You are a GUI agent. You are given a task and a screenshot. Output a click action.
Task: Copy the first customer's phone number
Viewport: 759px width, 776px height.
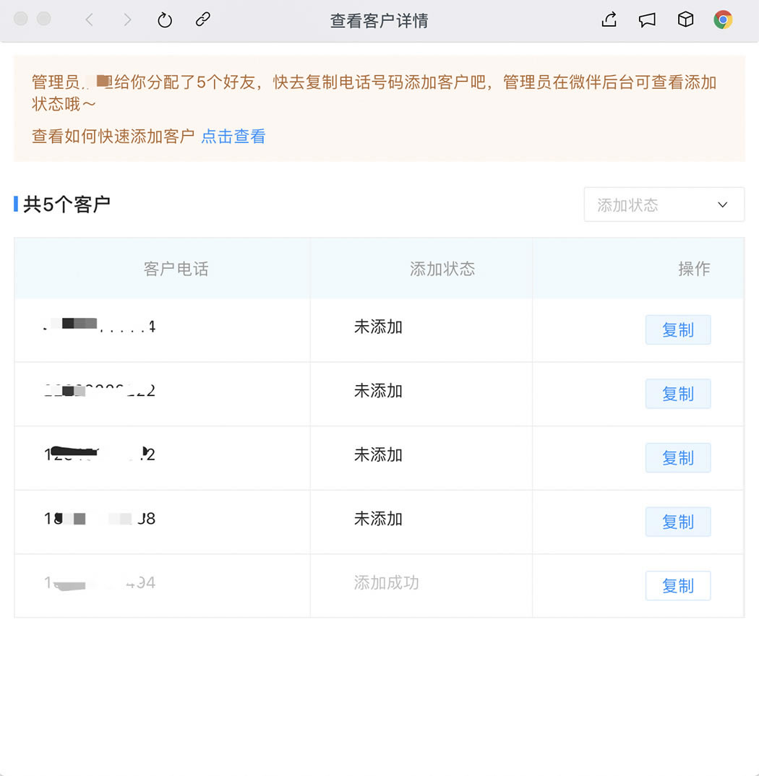pos(677,329)
